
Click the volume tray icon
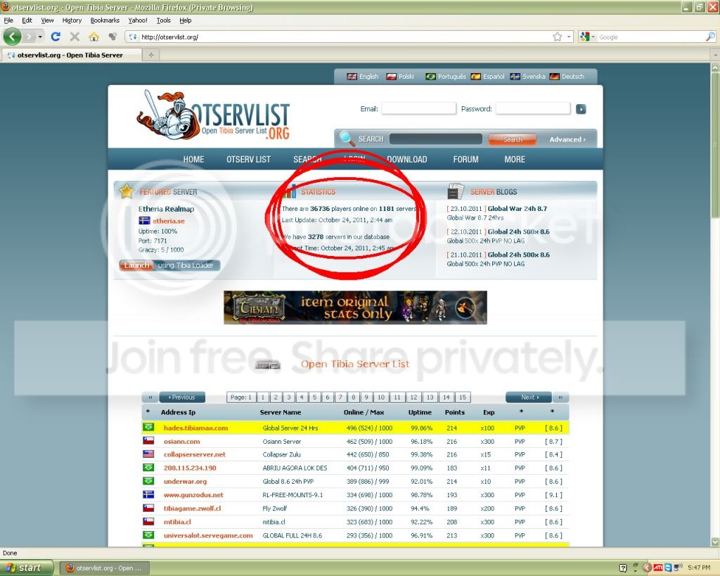(x=679, y=568)
